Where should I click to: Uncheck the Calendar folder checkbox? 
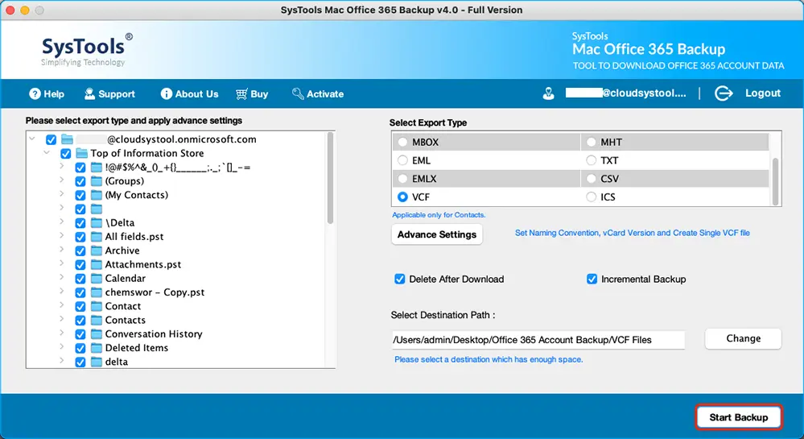(x=80, y=278)
